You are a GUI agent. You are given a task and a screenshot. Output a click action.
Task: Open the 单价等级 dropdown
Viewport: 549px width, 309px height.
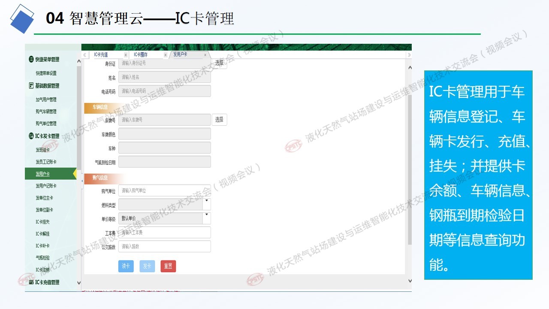(x=206, y=218)
